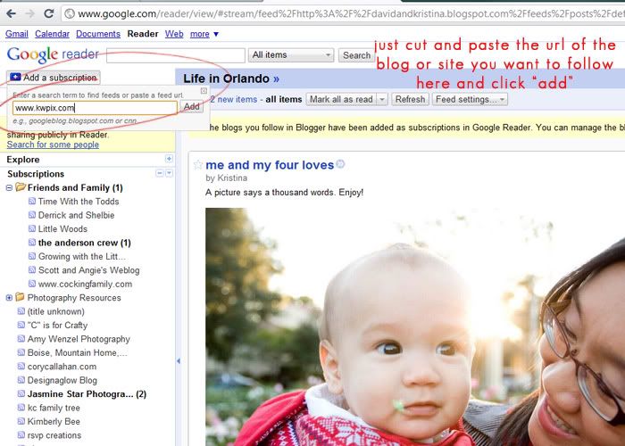The width and height of the screenshot is (625, 446).
Task: Click the Refresh button
Action: 410,99
